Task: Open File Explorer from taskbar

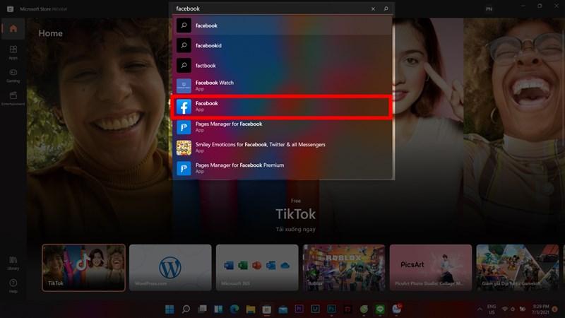Action: [x=251, y=309]
